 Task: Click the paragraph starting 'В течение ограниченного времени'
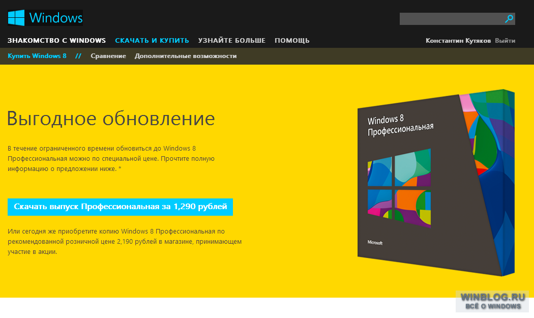coord(111,158)
